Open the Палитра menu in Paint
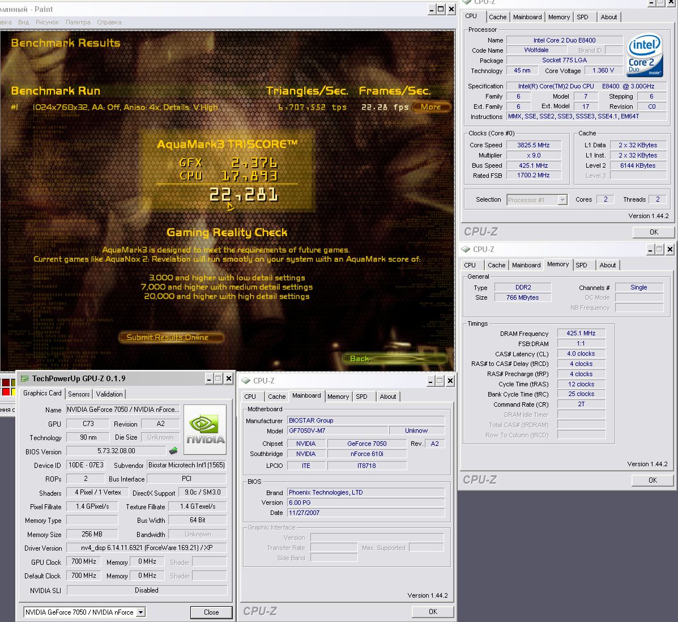Screen dimensions: 678x622 pyautogui.click(x=78, y=22)
